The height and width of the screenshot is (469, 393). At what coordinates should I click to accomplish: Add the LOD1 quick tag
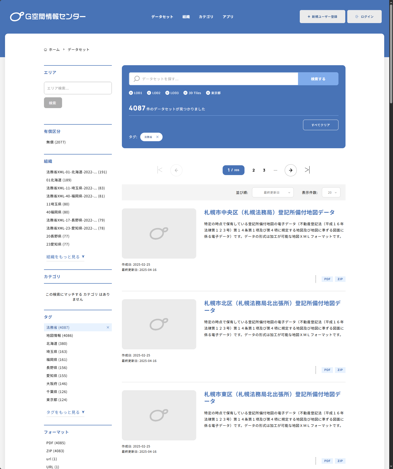click(136, 93)
